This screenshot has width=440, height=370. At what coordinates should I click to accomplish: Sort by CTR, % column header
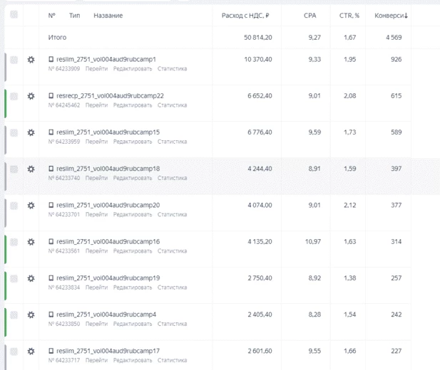pos(349,16)
